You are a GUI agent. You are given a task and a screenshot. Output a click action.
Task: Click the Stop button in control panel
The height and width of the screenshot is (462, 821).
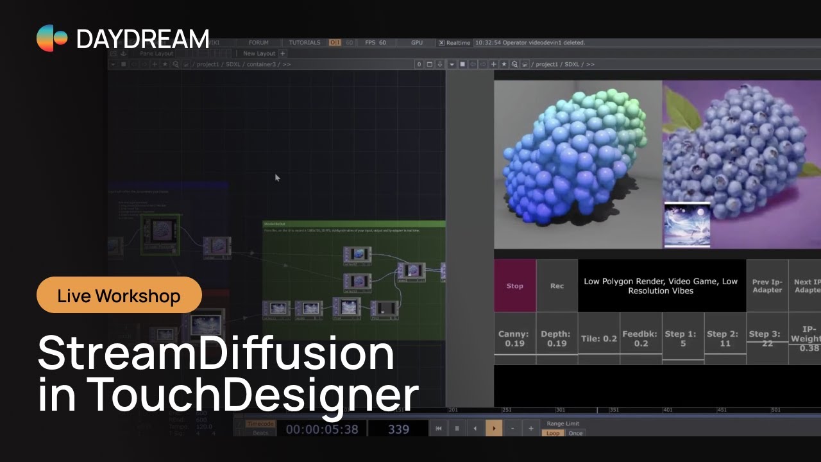click(514, 286)
